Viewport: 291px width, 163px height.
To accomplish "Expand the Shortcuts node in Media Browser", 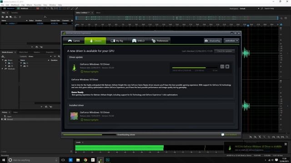I will pos(2,69).
